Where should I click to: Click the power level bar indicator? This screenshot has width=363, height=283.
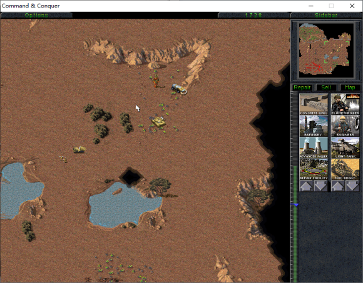[x=295, y=205]
